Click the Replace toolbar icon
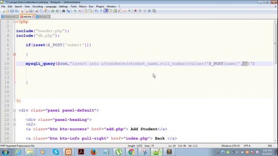Viewport: 278px width, 156px height. click(68, 11)
